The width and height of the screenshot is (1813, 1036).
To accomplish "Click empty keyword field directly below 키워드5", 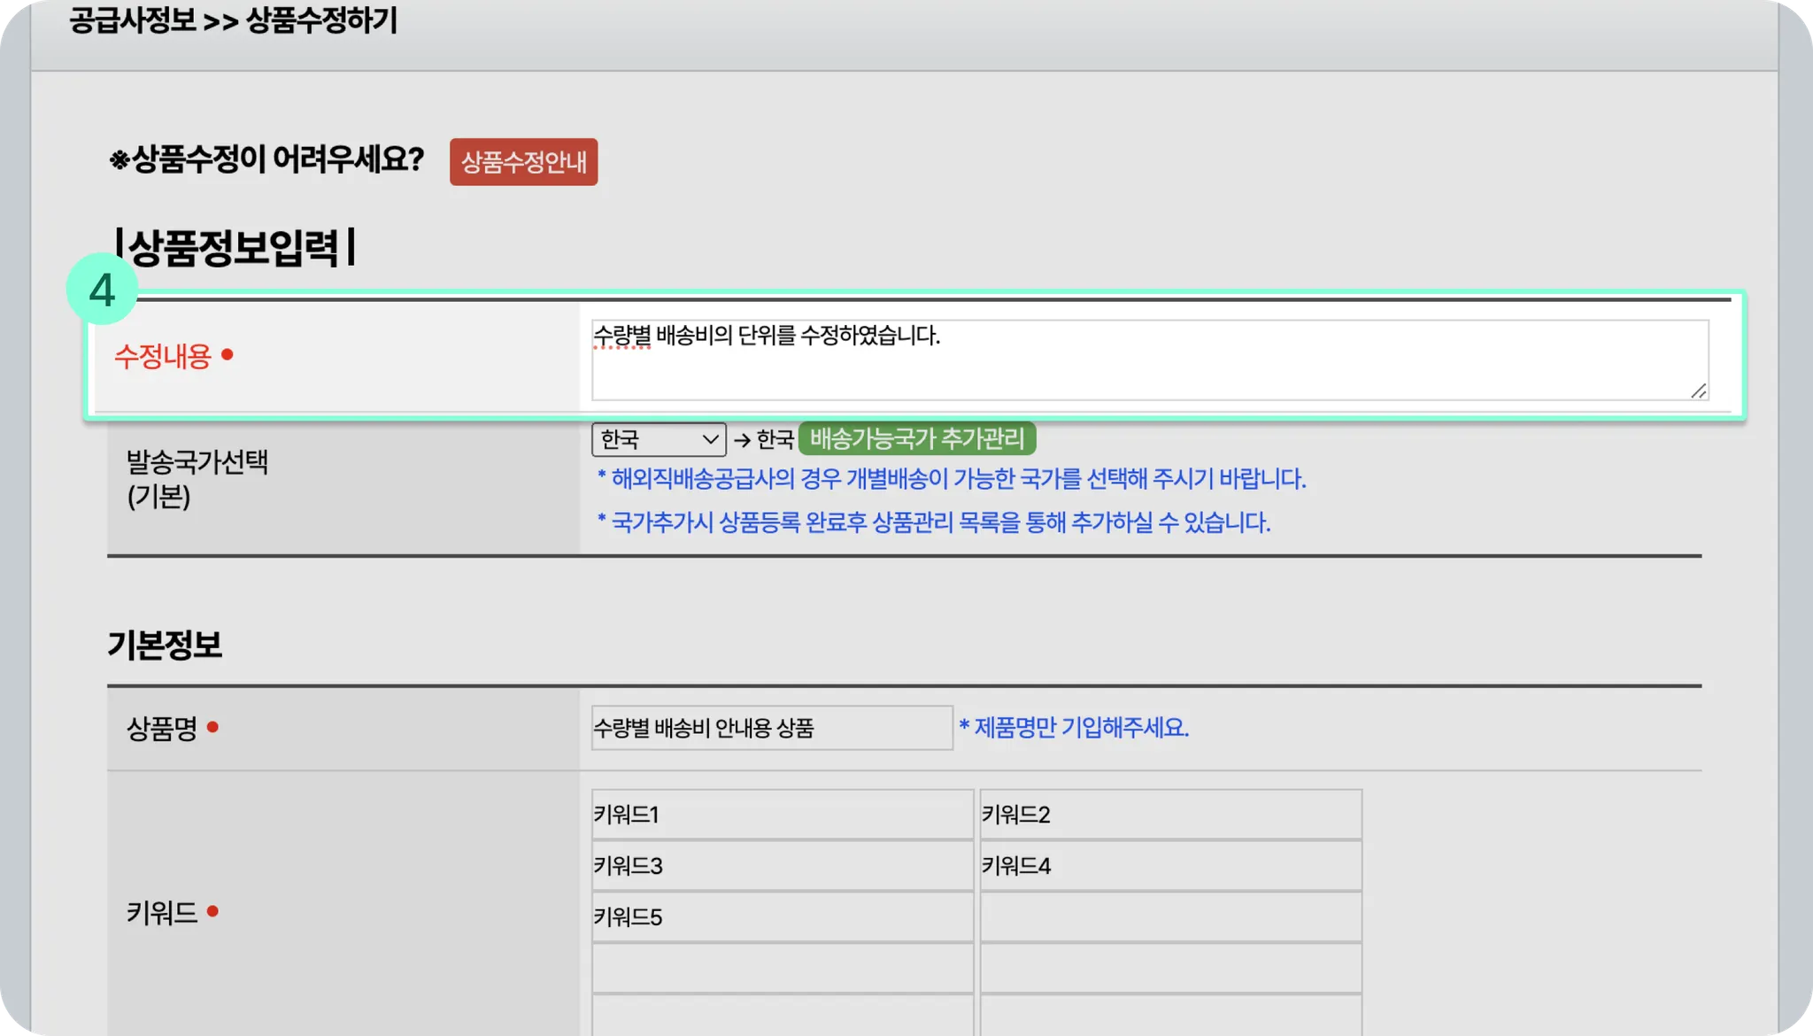I will (782, 969).
